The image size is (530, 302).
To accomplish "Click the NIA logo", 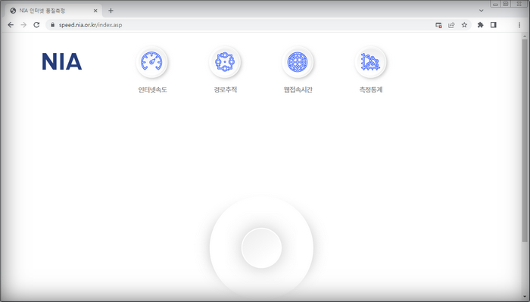I will pyautogui.click(x=61, y=61).
